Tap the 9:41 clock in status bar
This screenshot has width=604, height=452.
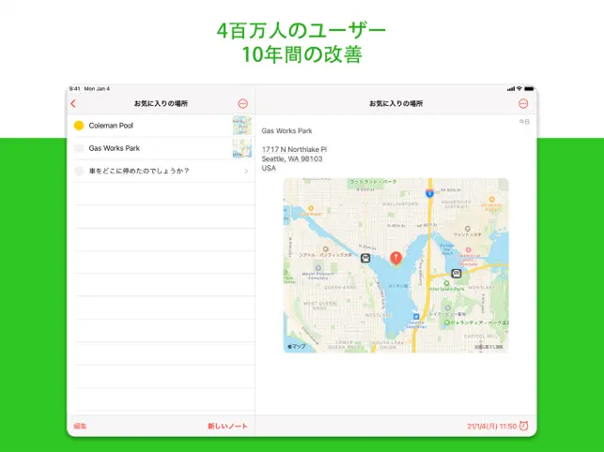point(75,88)
